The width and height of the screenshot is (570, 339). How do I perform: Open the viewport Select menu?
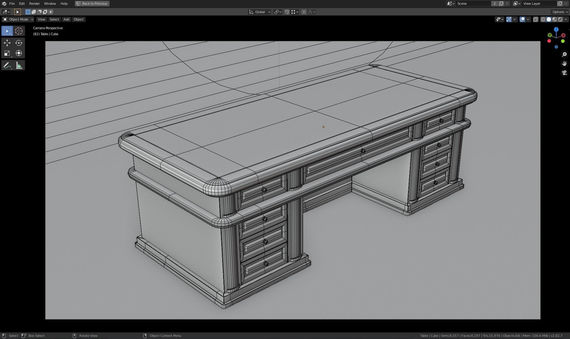click(54, 19)
